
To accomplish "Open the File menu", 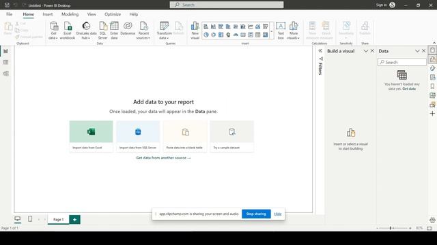I will 9,14.
